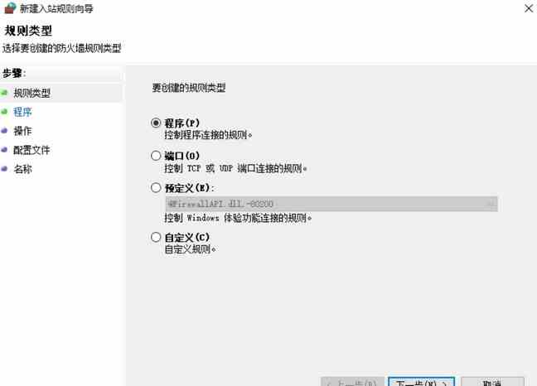Click the 下一步(N) next button

[x=422, y=382]
